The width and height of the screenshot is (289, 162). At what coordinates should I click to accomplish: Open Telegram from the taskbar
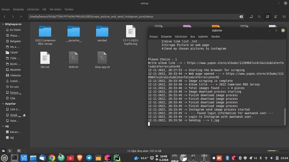89,158
